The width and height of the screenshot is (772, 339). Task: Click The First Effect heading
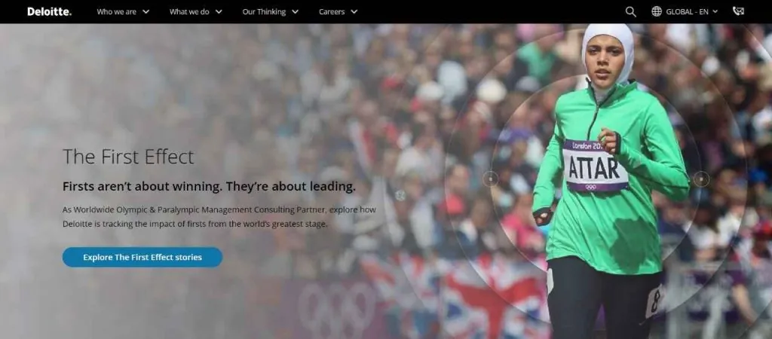(128, 157)
